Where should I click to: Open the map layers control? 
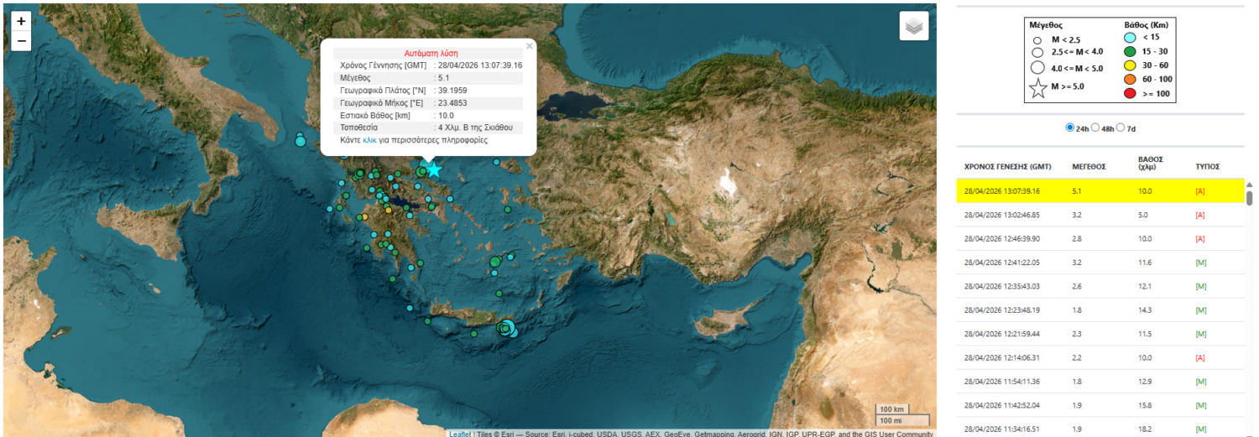(x=914, y=26)
